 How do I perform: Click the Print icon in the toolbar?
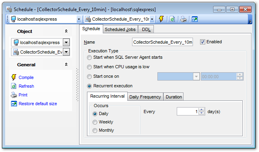[x=183, y=19]
